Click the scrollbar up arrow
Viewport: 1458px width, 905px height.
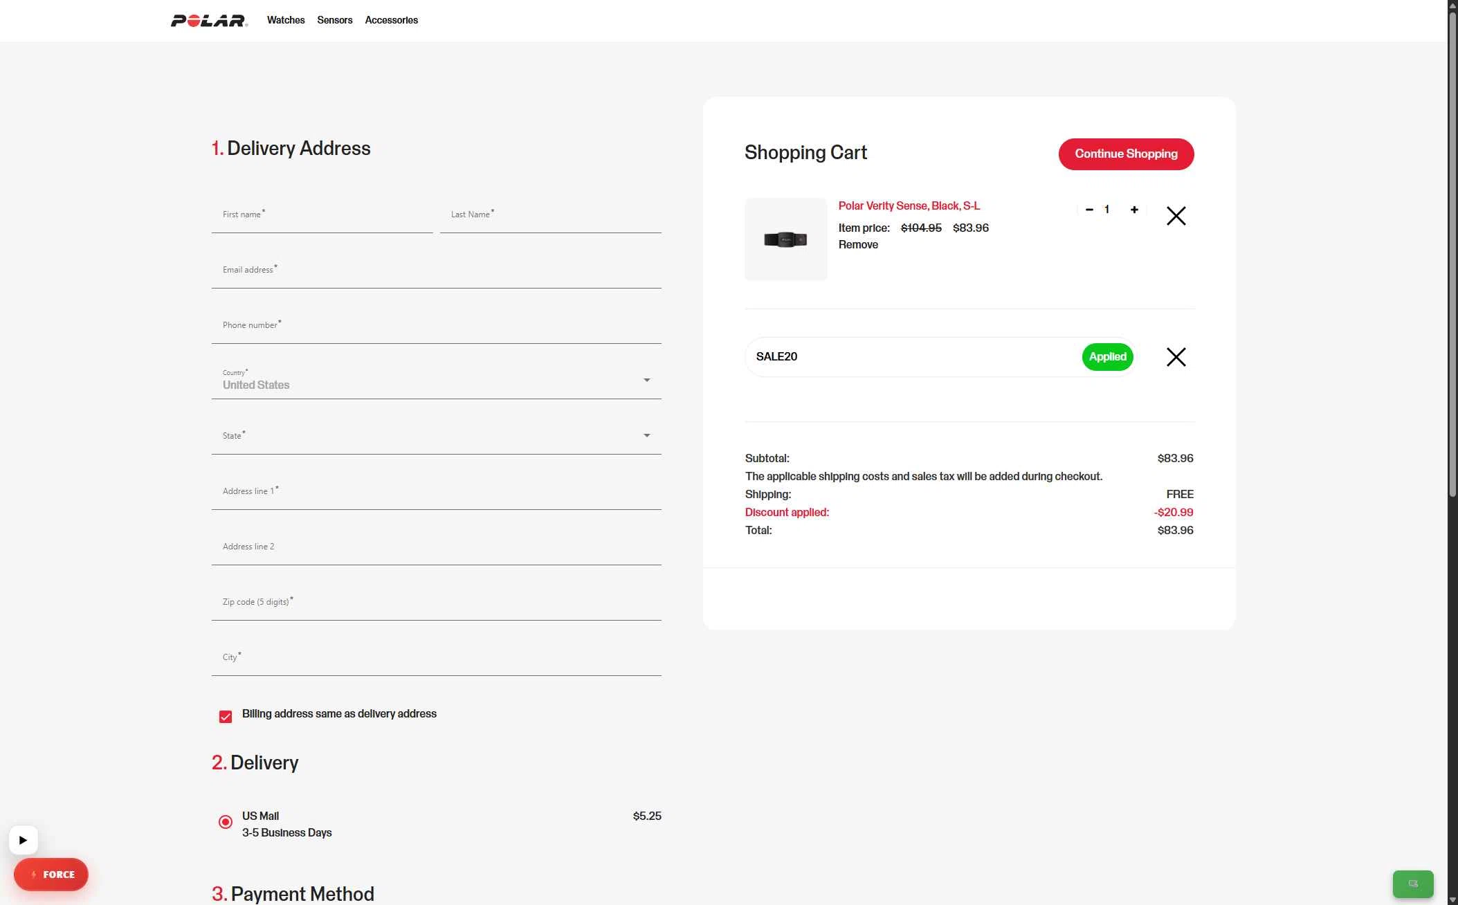coord(1452,5)
